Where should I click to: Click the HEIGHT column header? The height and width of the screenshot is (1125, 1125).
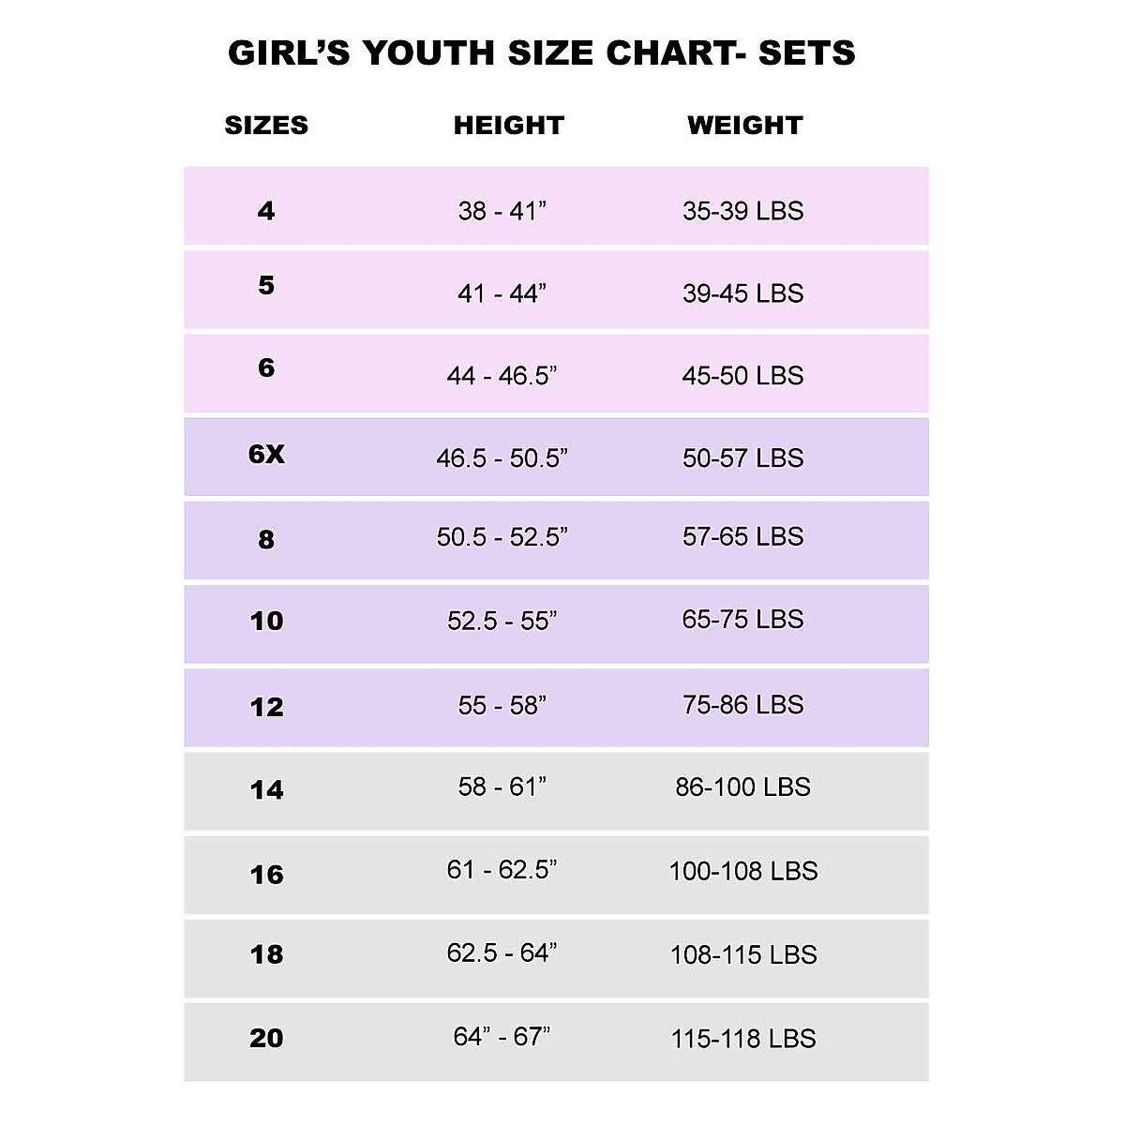click(508, 126)
